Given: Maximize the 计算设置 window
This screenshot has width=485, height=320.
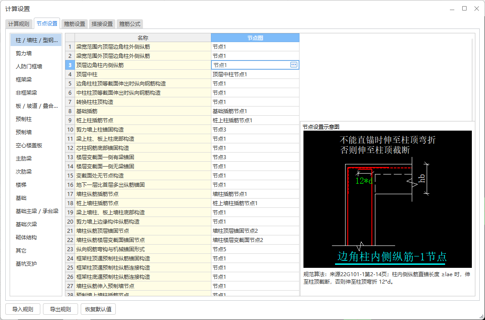Looking at the screenshot, I should click(x=464, y=9).
